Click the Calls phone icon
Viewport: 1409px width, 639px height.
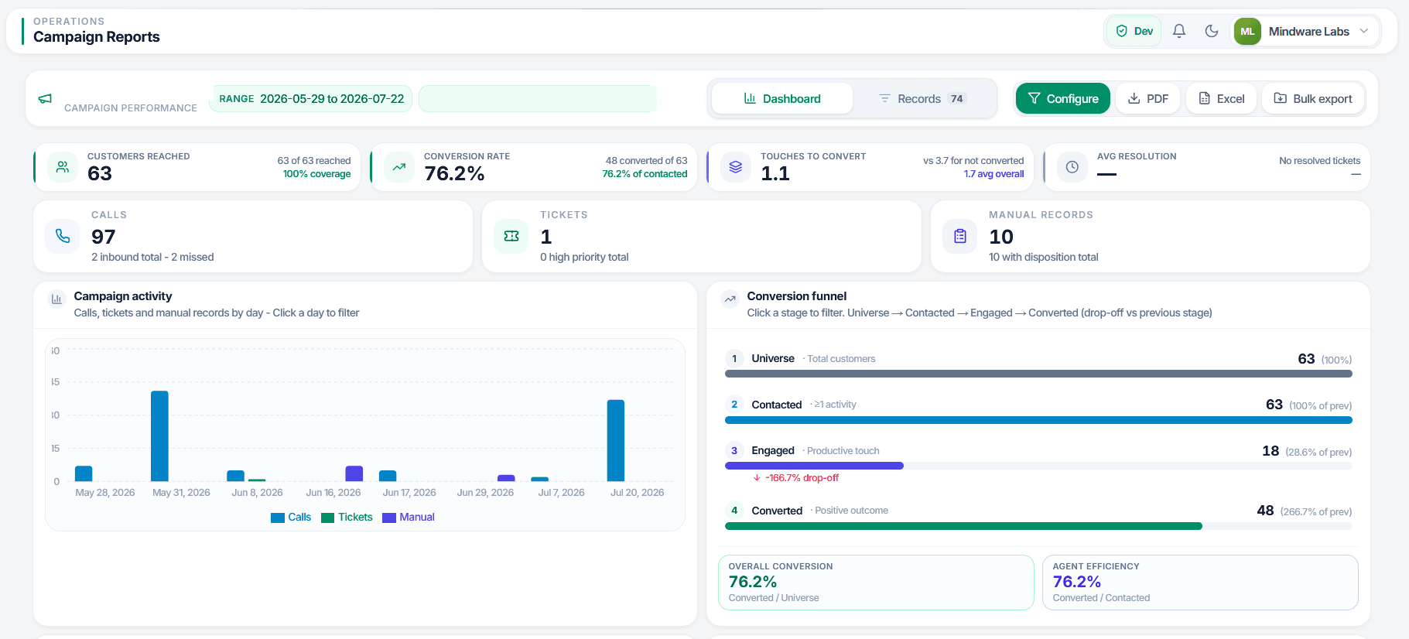[63, 236]
